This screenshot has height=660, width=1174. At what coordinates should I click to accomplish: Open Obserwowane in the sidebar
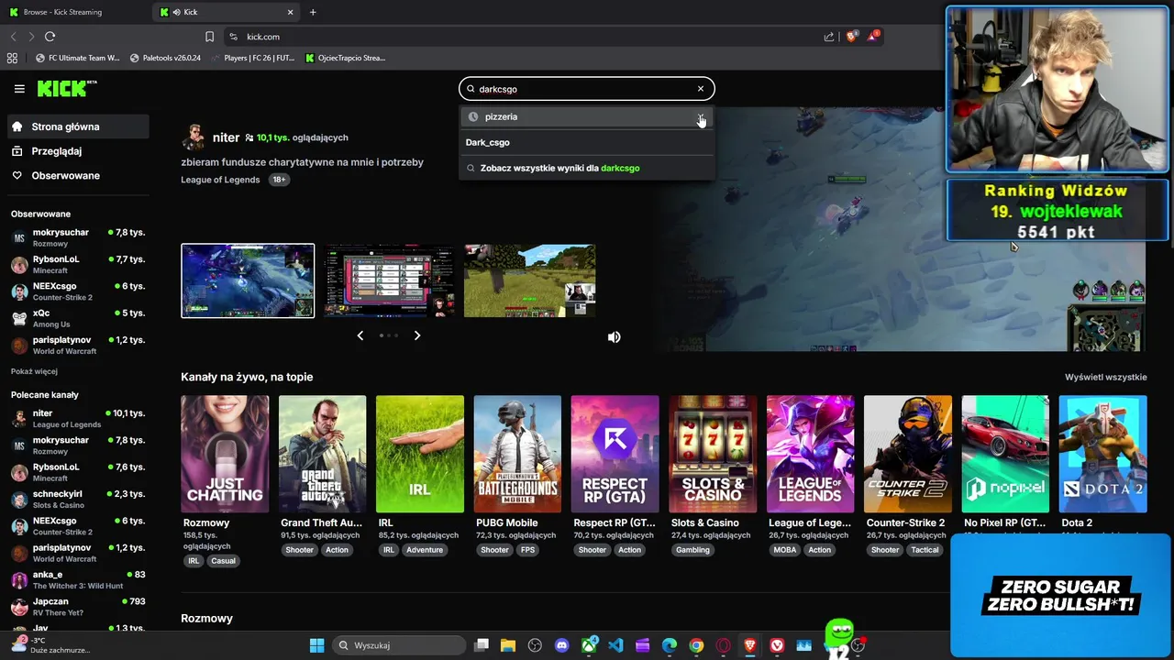(x=77, y=175)
